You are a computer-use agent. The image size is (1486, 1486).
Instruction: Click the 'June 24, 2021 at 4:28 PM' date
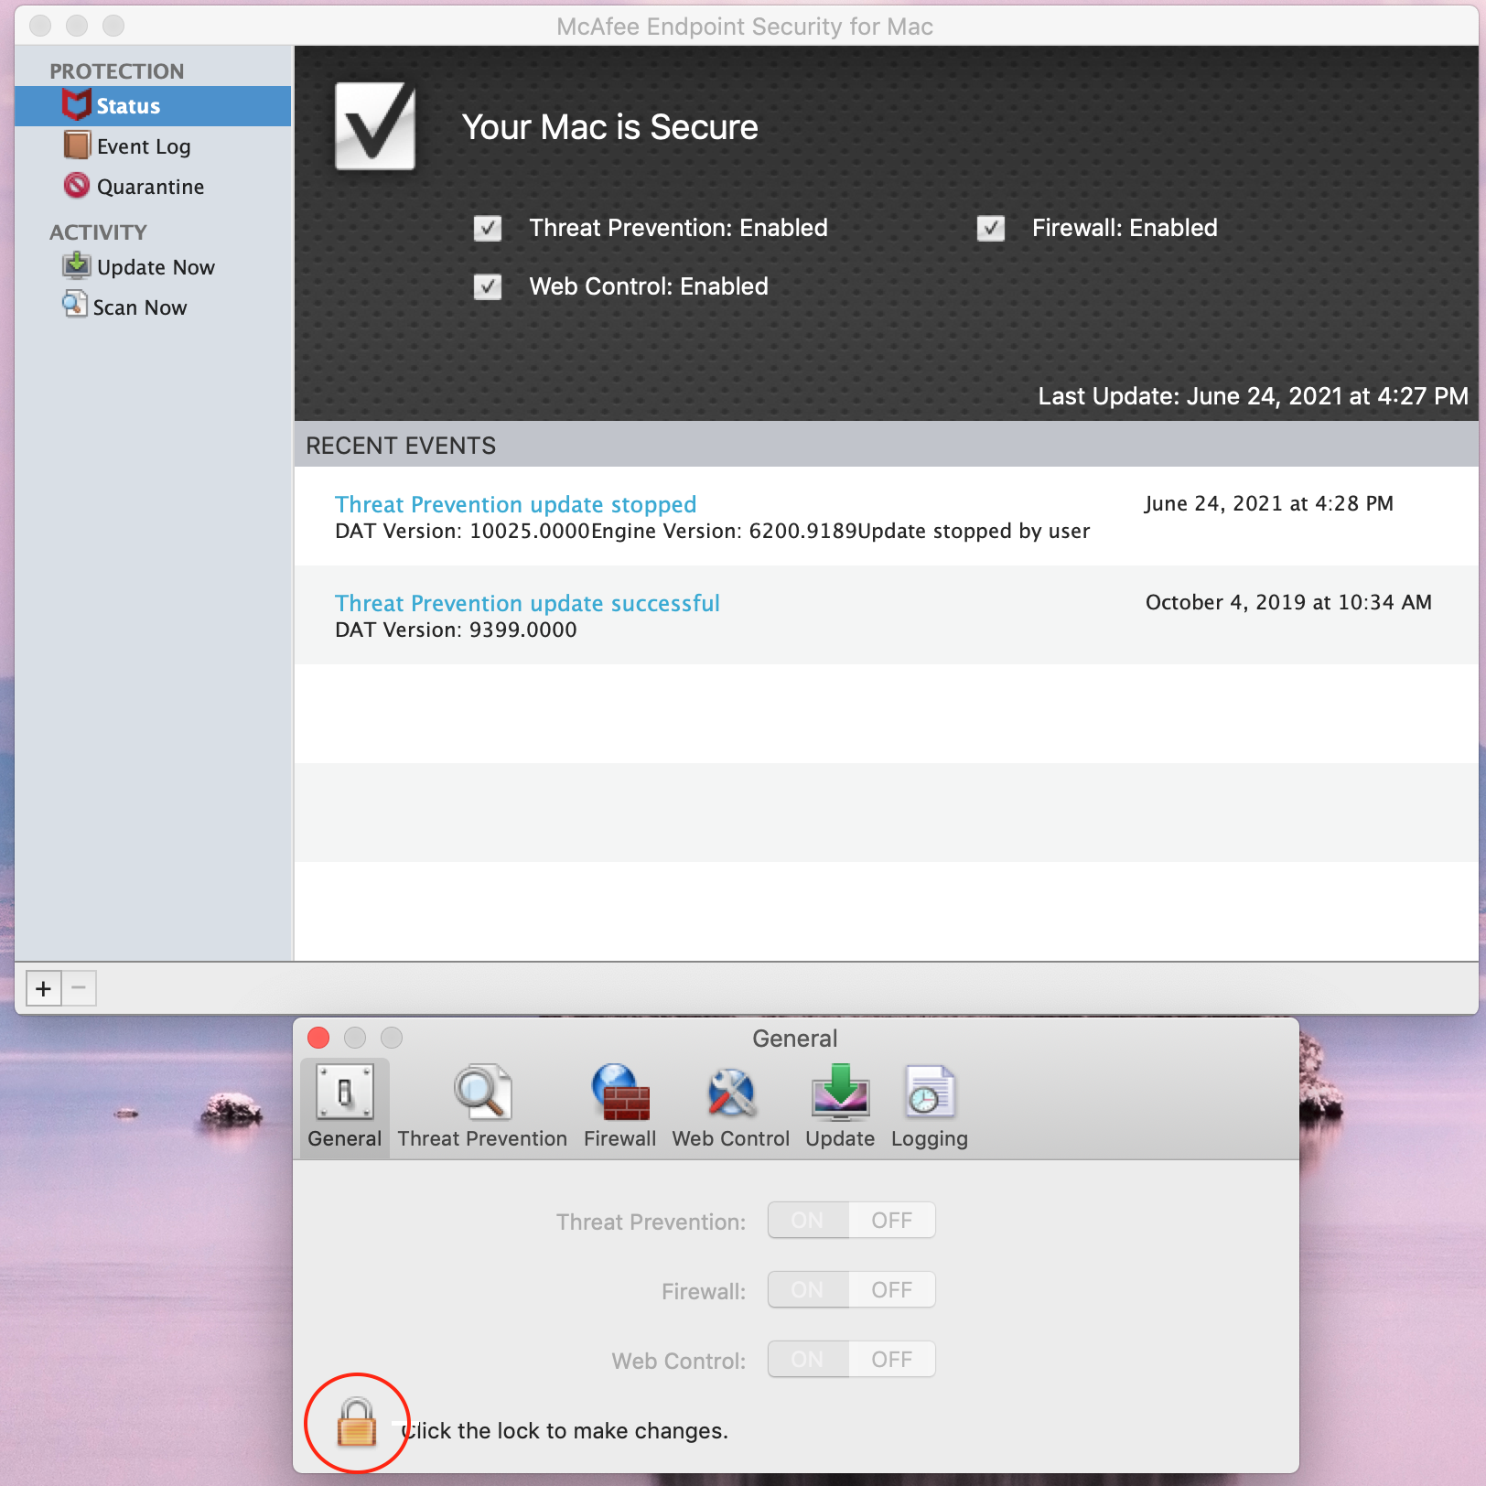point(1269,503)
